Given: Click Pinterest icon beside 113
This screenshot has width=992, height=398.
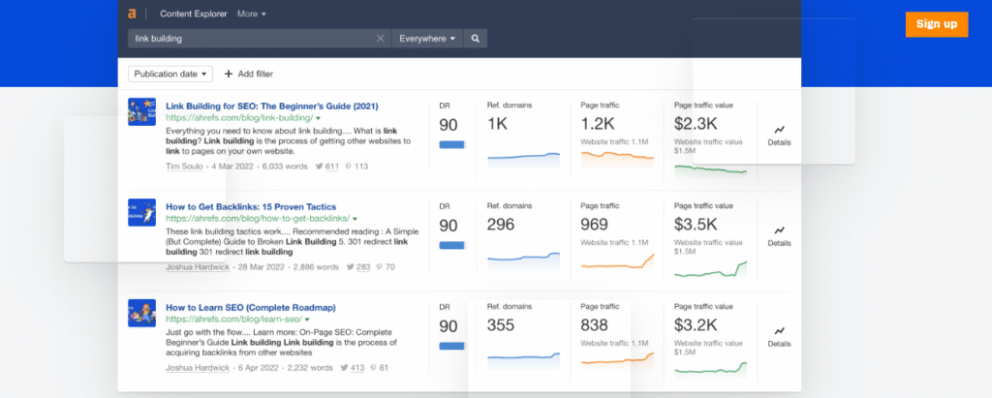Looking at the screenshot, I should click(349, 167).
